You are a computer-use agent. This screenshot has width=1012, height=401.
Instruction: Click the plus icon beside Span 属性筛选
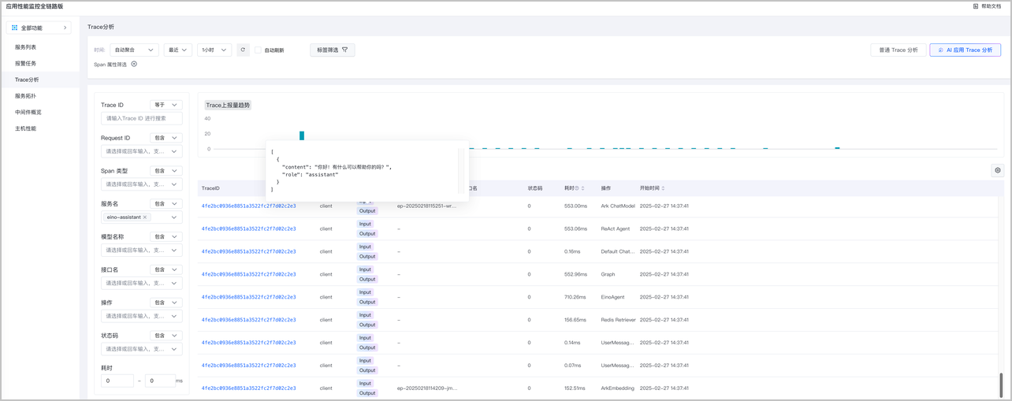tap(134, 65)
